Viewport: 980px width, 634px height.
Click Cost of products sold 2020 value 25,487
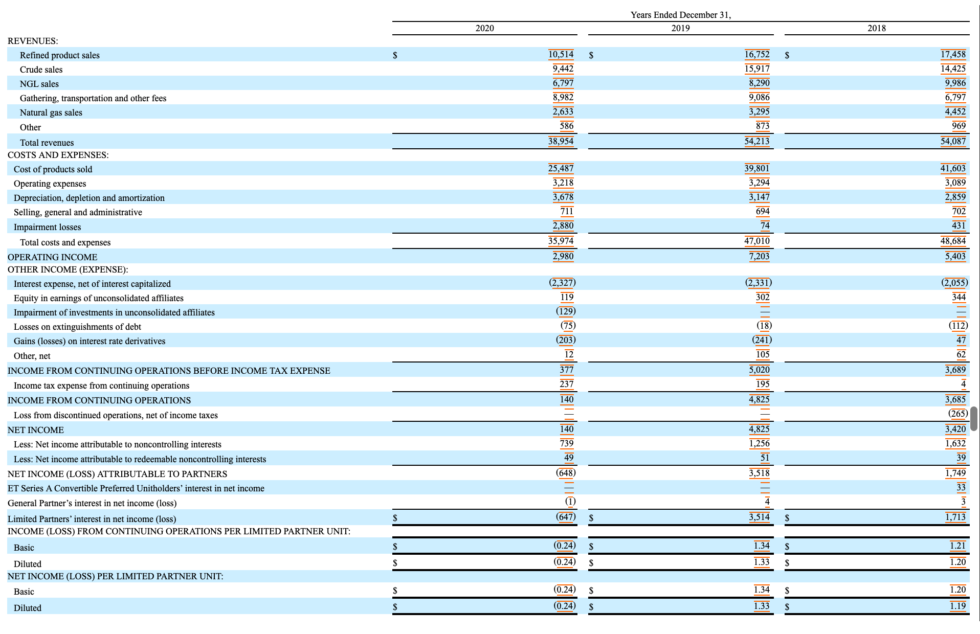561,168
